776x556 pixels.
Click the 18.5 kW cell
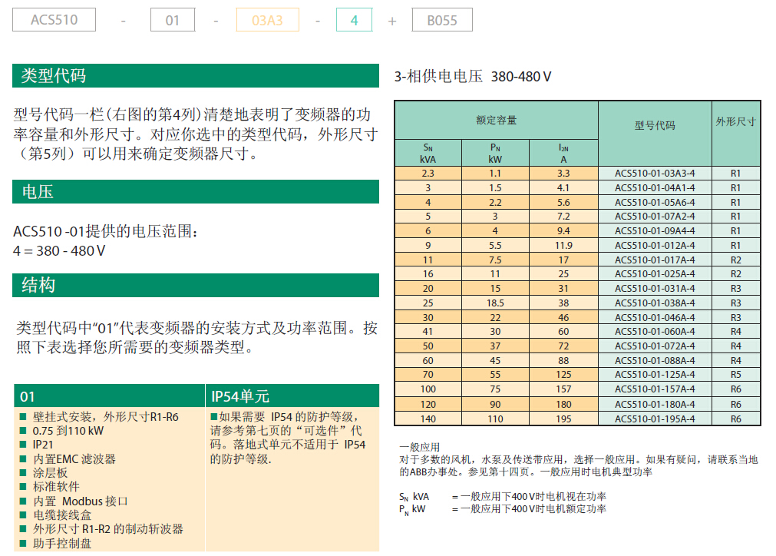point(495,303)
